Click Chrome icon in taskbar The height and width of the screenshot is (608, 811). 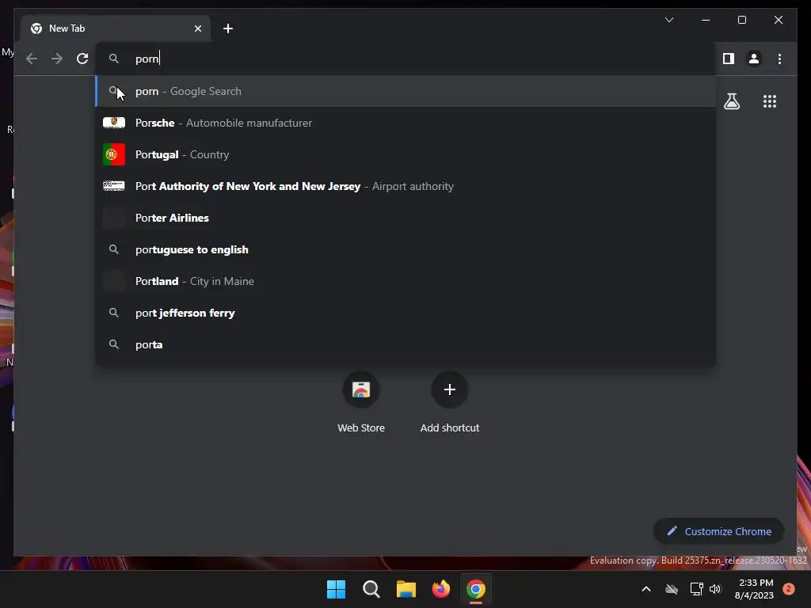pos(476,589)
